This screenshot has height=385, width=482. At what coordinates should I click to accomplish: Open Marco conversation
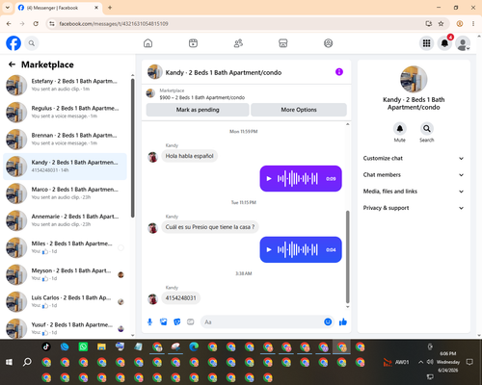click(x=65, y=193)
